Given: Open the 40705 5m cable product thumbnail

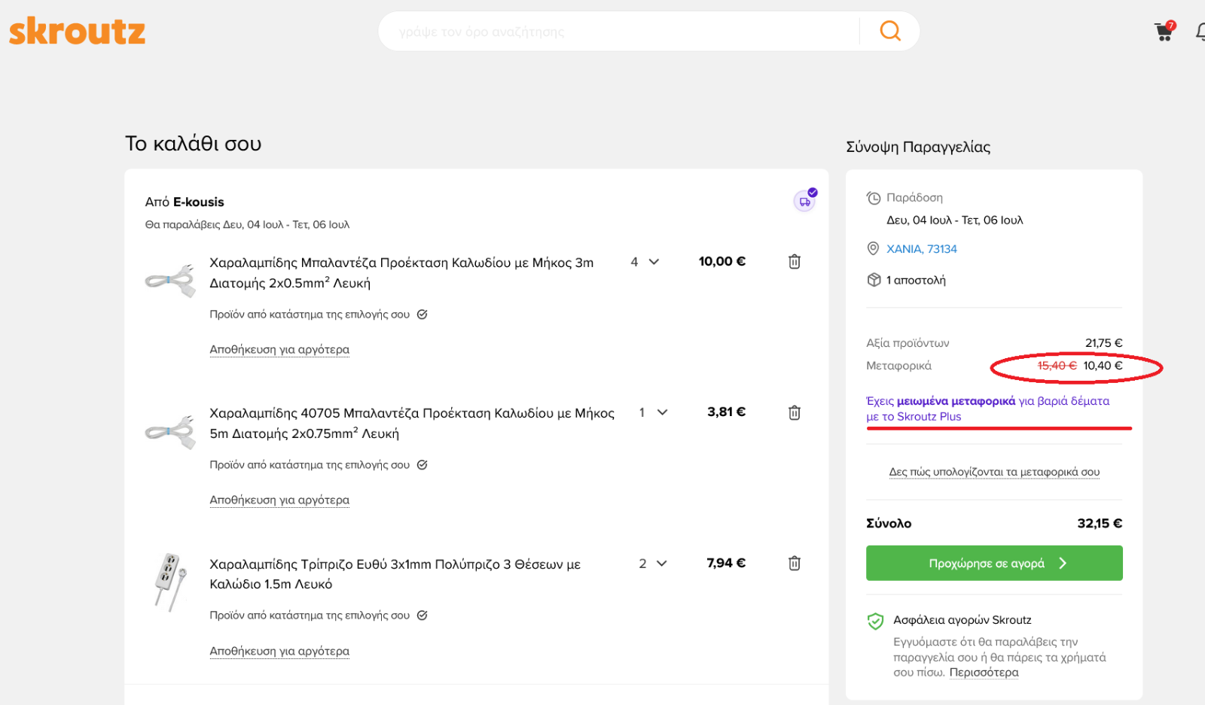Looking at the screenshot, I should (170, 430).
